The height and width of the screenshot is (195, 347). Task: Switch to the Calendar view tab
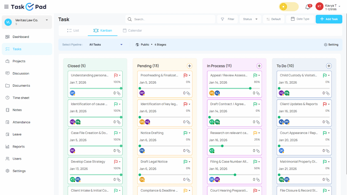[132, 30]
